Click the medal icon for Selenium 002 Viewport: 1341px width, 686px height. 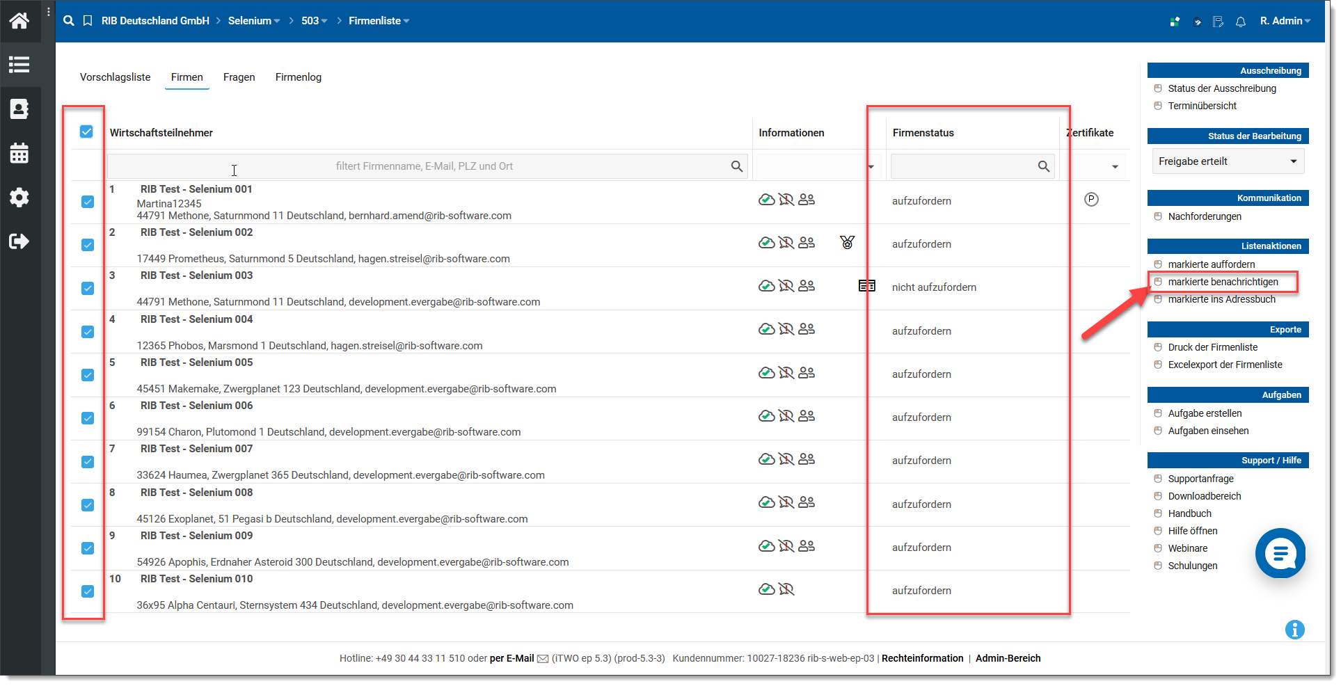coord(847,242)
